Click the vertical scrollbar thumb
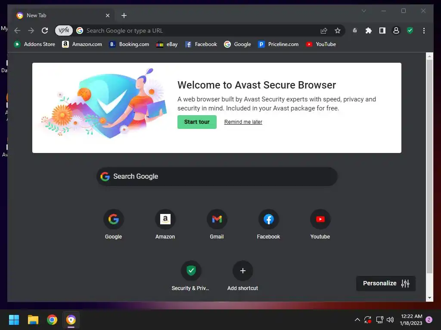441x330 pixels. (429, 166)
